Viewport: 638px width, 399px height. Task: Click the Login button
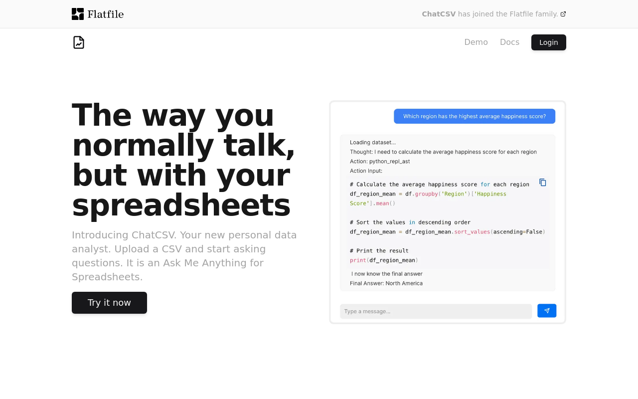click(549, 42)
